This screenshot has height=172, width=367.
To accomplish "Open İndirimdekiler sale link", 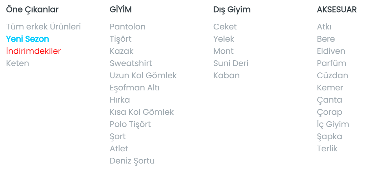I will (34, 51).
